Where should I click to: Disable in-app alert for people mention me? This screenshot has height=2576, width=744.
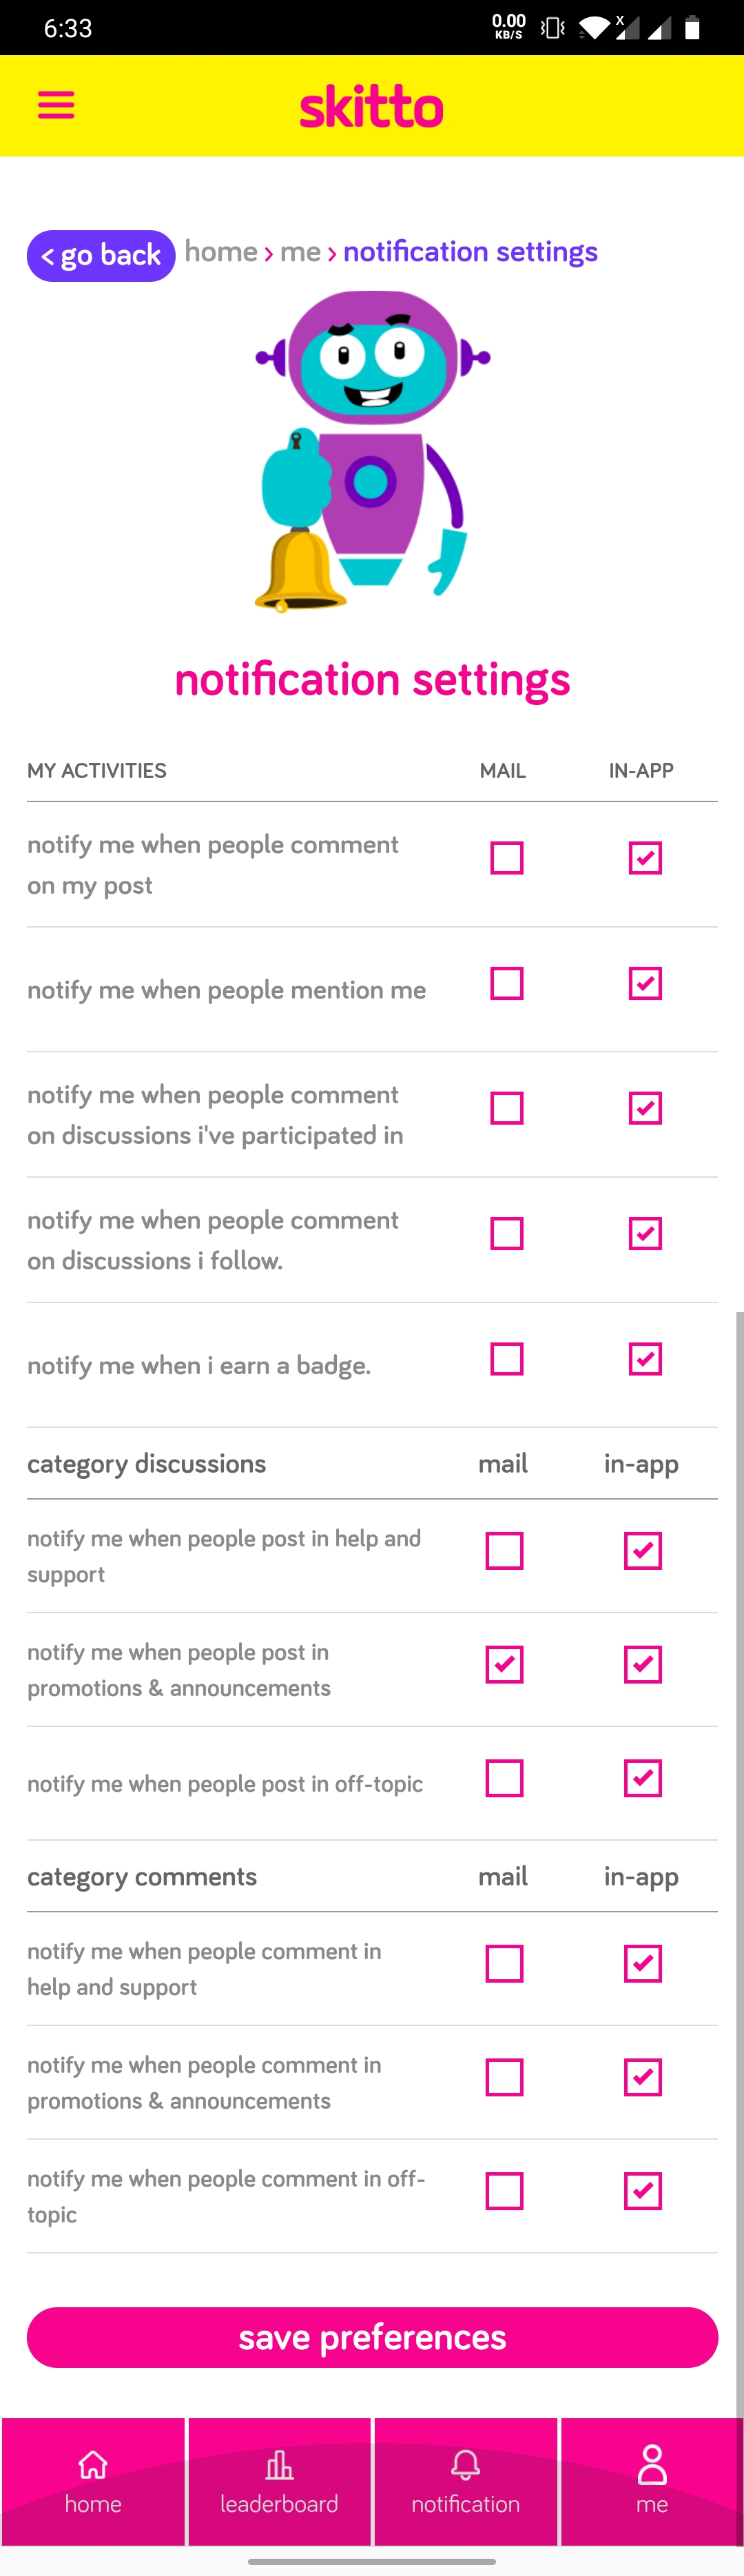pyautogui.click(x=645, y=983)
